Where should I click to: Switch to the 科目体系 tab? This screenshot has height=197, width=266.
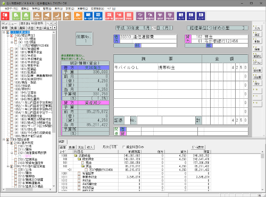37,23
